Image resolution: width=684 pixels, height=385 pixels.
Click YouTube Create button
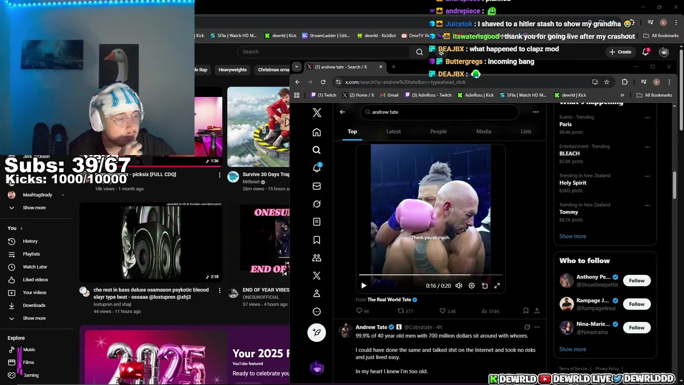click(x=620, y=52)
